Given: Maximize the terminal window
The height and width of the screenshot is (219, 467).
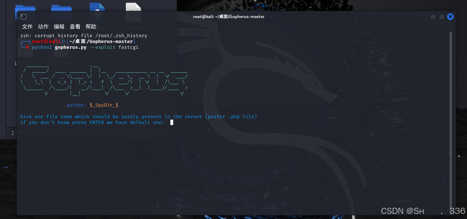Looking at the screenshot, I should pyautogui.click(x=442, y=17).
